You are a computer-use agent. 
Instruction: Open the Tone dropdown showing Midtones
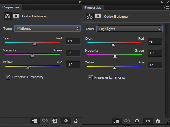[47, 28]
